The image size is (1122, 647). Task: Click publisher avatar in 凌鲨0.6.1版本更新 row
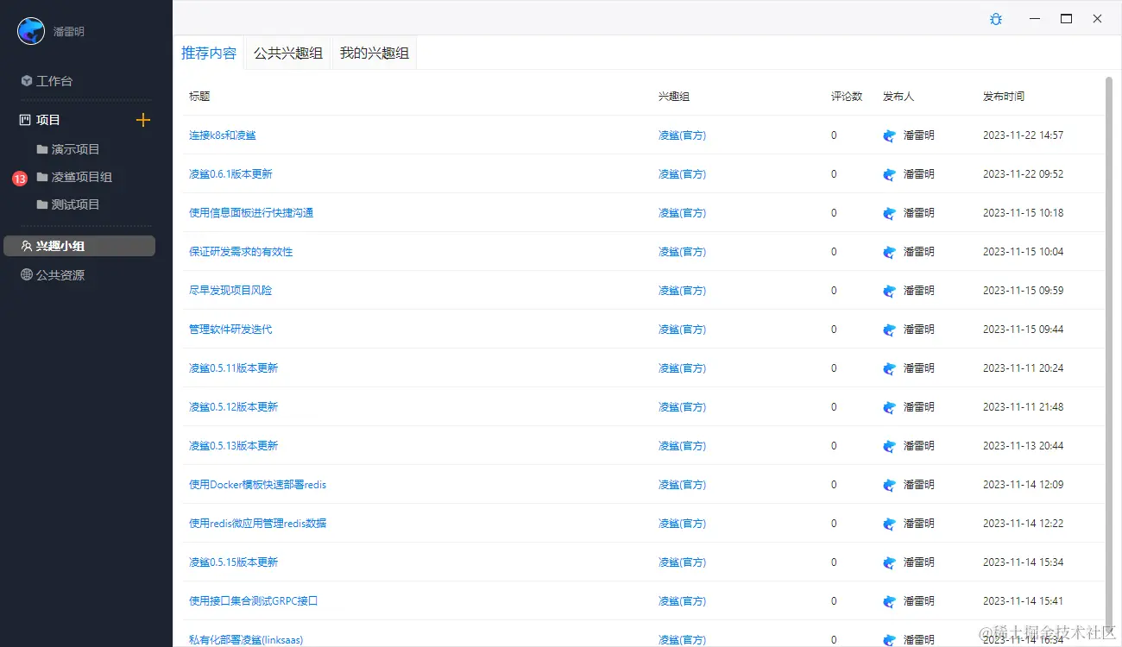coord(890,174)
